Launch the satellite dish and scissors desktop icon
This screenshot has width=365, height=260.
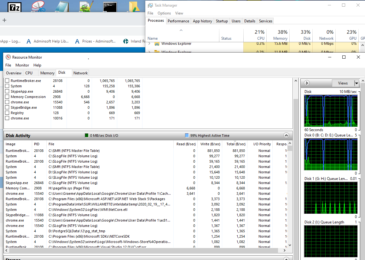(39, 6)
